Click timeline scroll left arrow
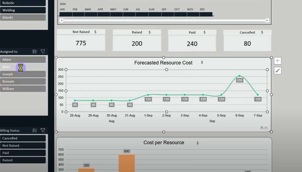This screenshot has height=172, width=302. click(x=61, y=21)
